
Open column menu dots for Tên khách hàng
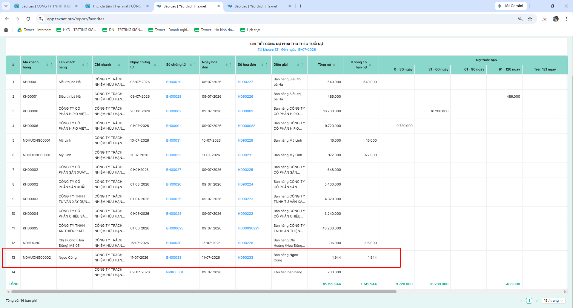tap(87, 65)
